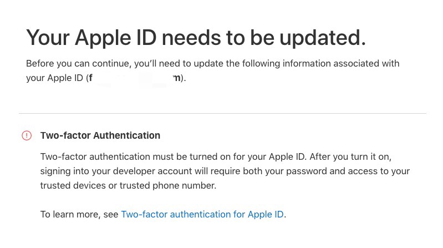Click the phrase 'must be turned on'
This screenshot has height=248, width=443.
191,156
